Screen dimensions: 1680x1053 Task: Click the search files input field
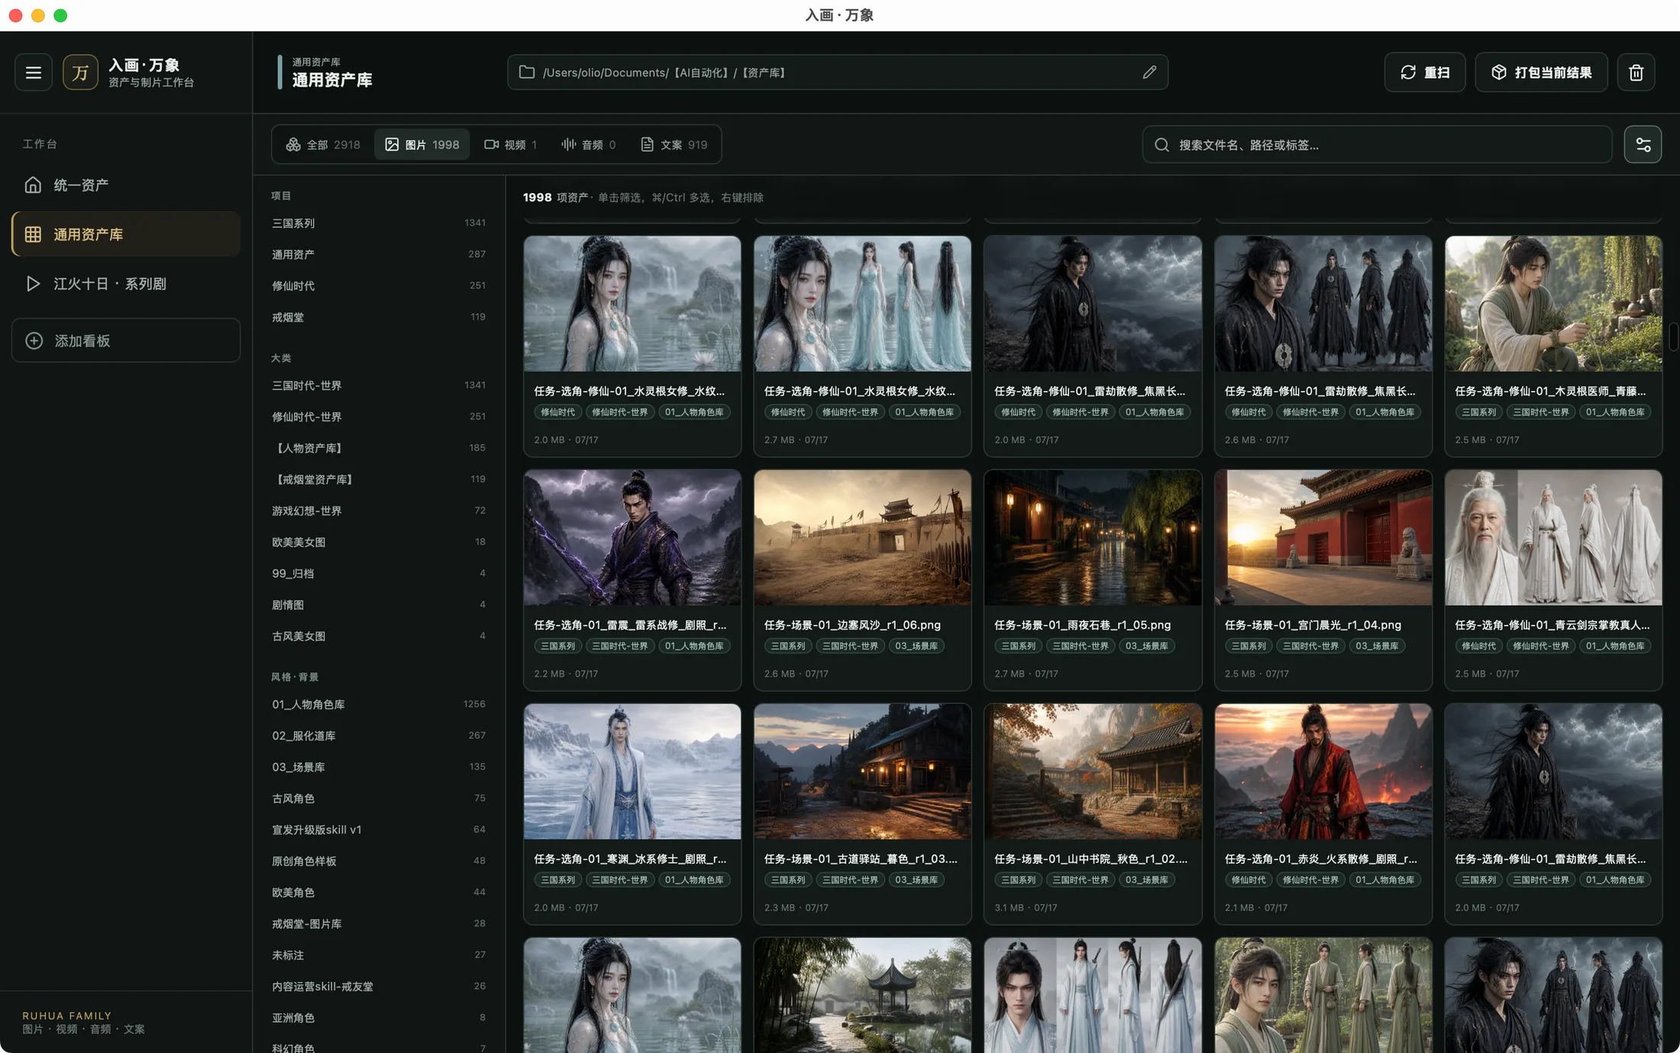point(1377,145)
